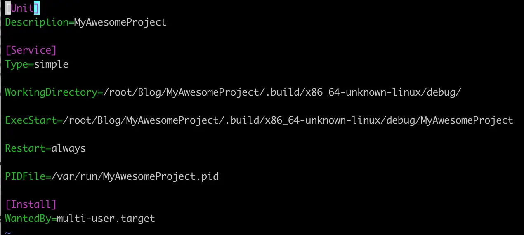
Task: Select the [Service] section header
Action: (x=31, y=50)
